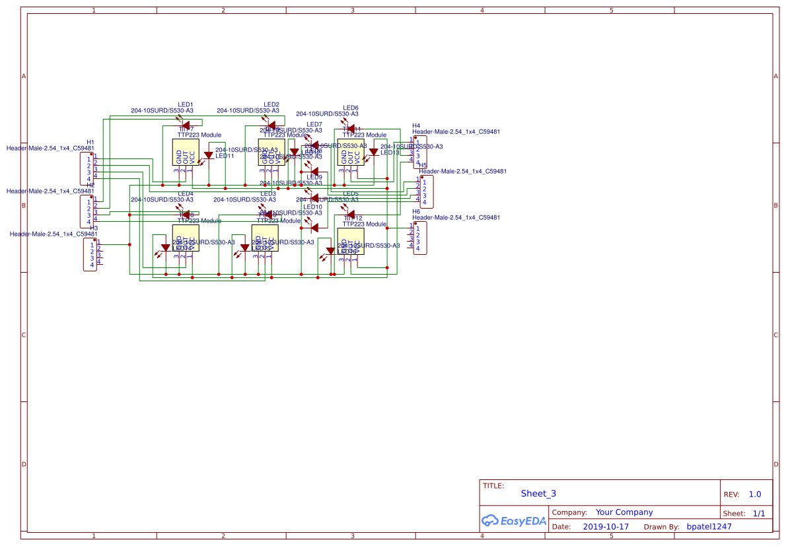
Task: Select the REV value 1.0
Action: click(x=754, y=494)
